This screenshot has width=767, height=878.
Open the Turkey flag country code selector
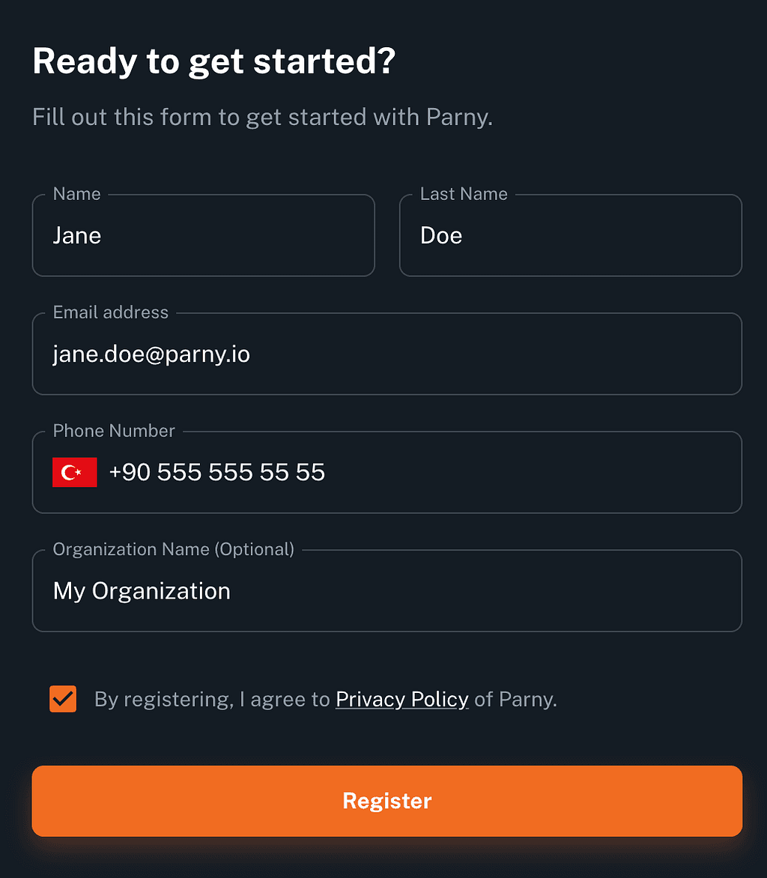[x=74, y=472]
